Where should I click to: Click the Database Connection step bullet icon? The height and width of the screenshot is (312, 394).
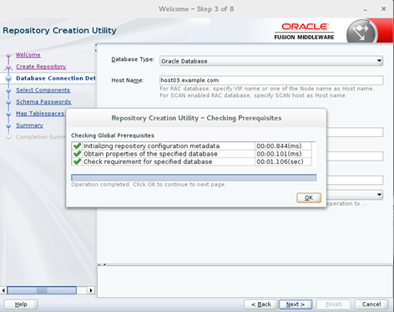[8, 79]
